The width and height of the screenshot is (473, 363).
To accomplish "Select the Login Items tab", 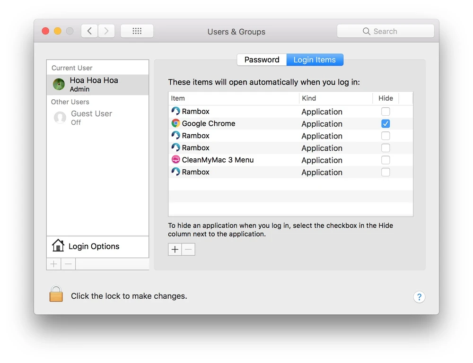I will (315, 60).
